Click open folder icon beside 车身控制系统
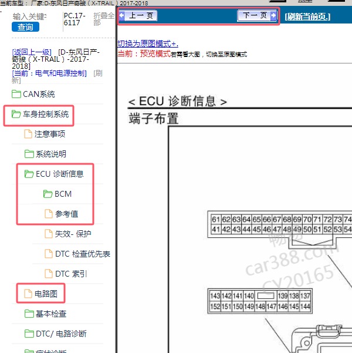 pos(16,114)
